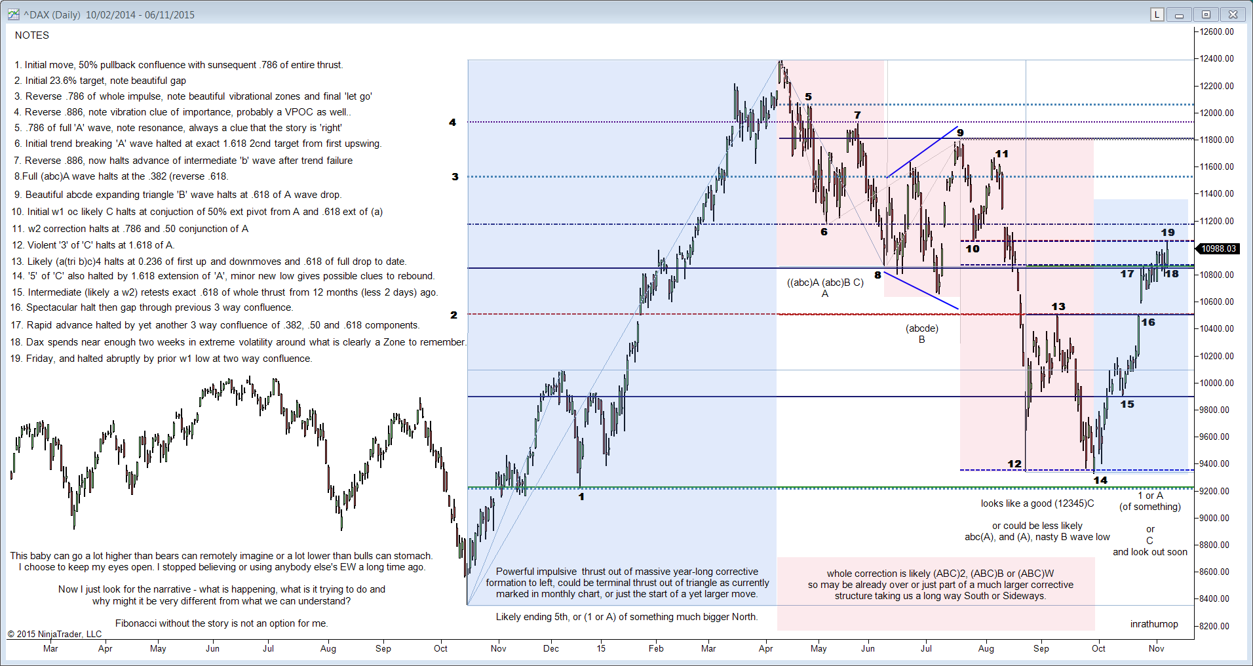1253x666 pixels.
Task: Click note 2 'Initial 23.6% target' line
Action: click(100, 81)
